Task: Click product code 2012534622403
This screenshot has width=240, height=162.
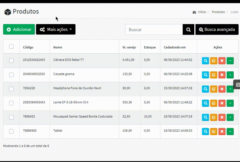Action: (34, 60)
